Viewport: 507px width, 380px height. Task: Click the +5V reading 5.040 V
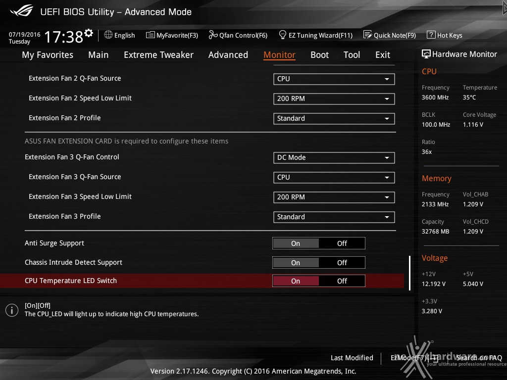[473, 284]
